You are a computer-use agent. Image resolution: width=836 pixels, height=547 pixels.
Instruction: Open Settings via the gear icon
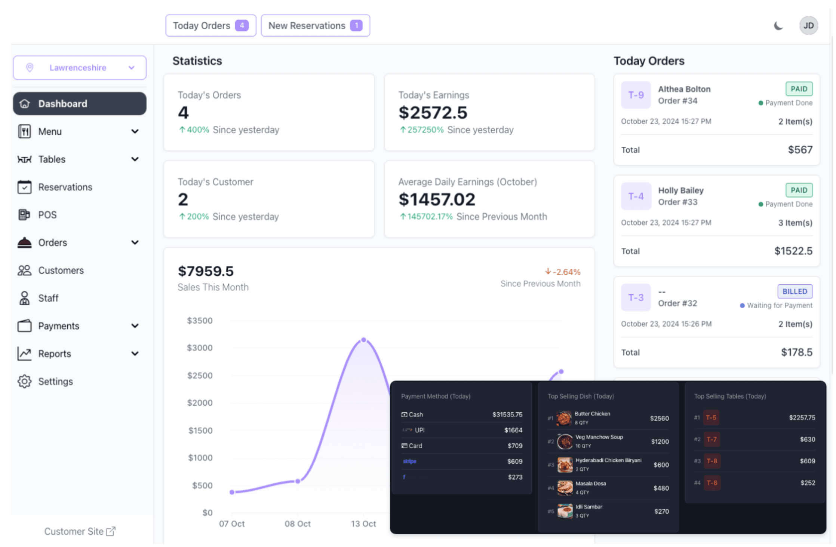coord(25,381)
